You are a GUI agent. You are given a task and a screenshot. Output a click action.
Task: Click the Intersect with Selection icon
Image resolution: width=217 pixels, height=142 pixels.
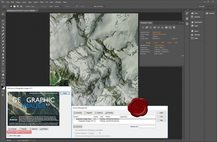pos(21,7)
